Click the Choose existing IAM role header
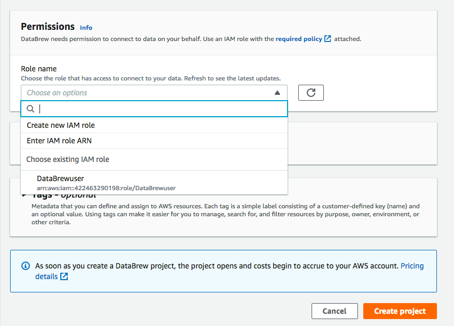This screenshot has width=454, height=326. tap(67, 159)
